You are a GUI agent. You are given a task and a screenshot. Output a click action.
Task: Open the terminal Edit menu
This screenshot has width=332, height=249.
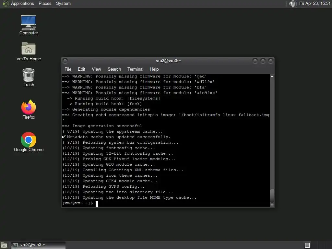81,69
